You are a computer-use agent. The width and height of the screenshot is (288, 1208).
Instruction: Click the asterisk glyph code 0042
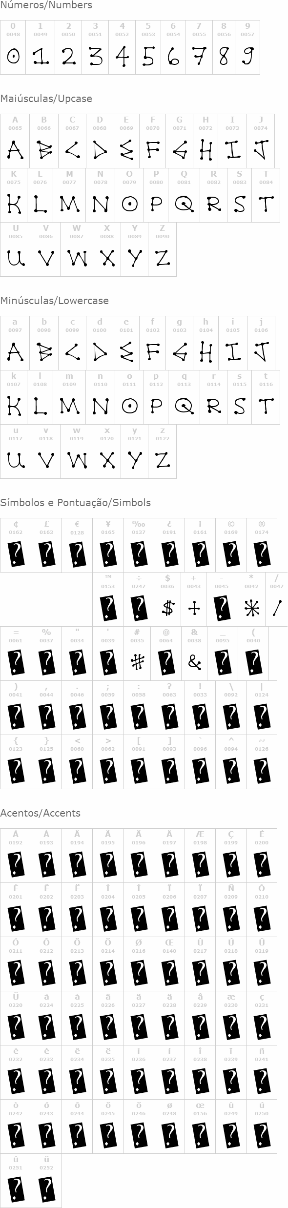pos(251,599)
